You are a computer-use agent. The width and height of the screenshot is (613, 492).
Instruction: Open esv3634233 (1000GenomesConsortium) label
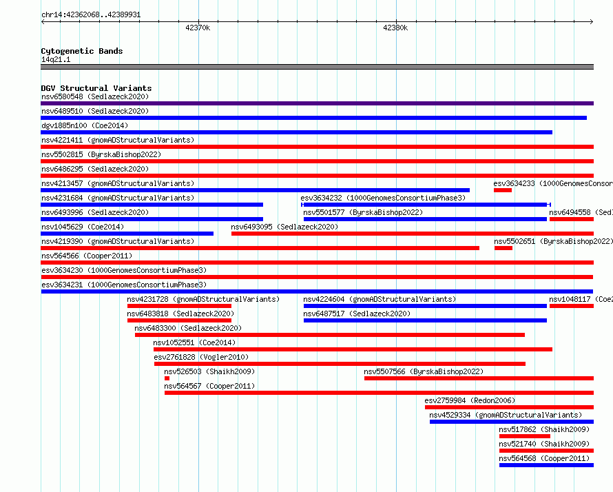[x=553, y=183]
